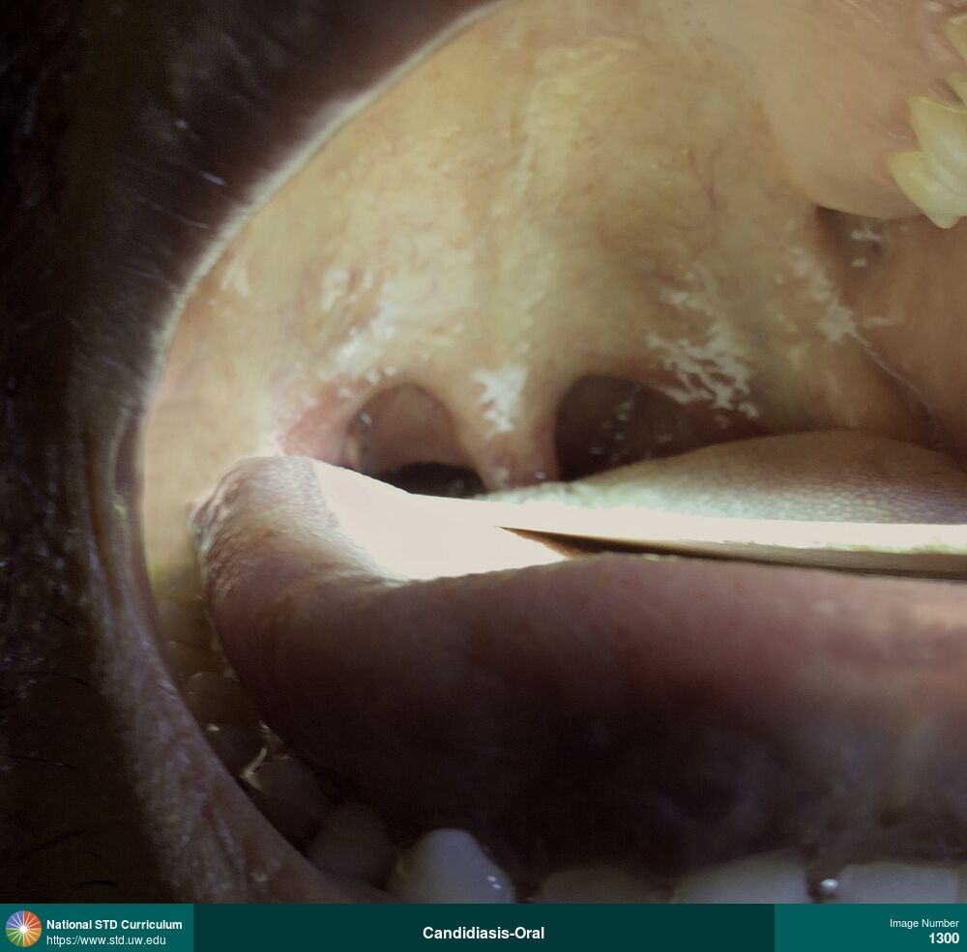The image size is (967, 952).
Task: Open the https://www.std.uw.edu link
Action: 105,940
